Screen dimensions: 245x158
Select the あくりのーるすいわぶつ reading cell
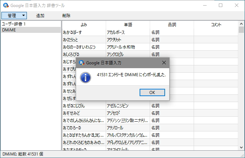[x=84, y=47]
